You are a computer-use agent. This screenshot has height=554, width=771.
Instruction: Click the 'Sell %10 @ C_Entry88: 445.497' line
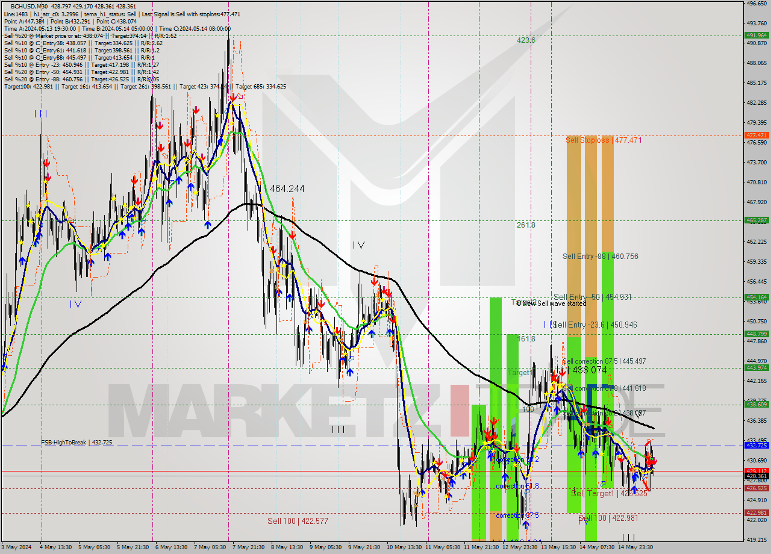(80, 58)
